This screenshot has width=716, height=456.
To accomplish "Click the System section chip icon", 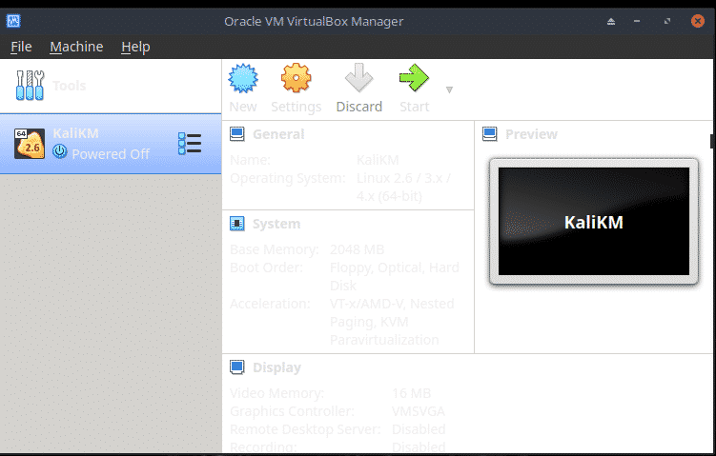I will [237, 224].
